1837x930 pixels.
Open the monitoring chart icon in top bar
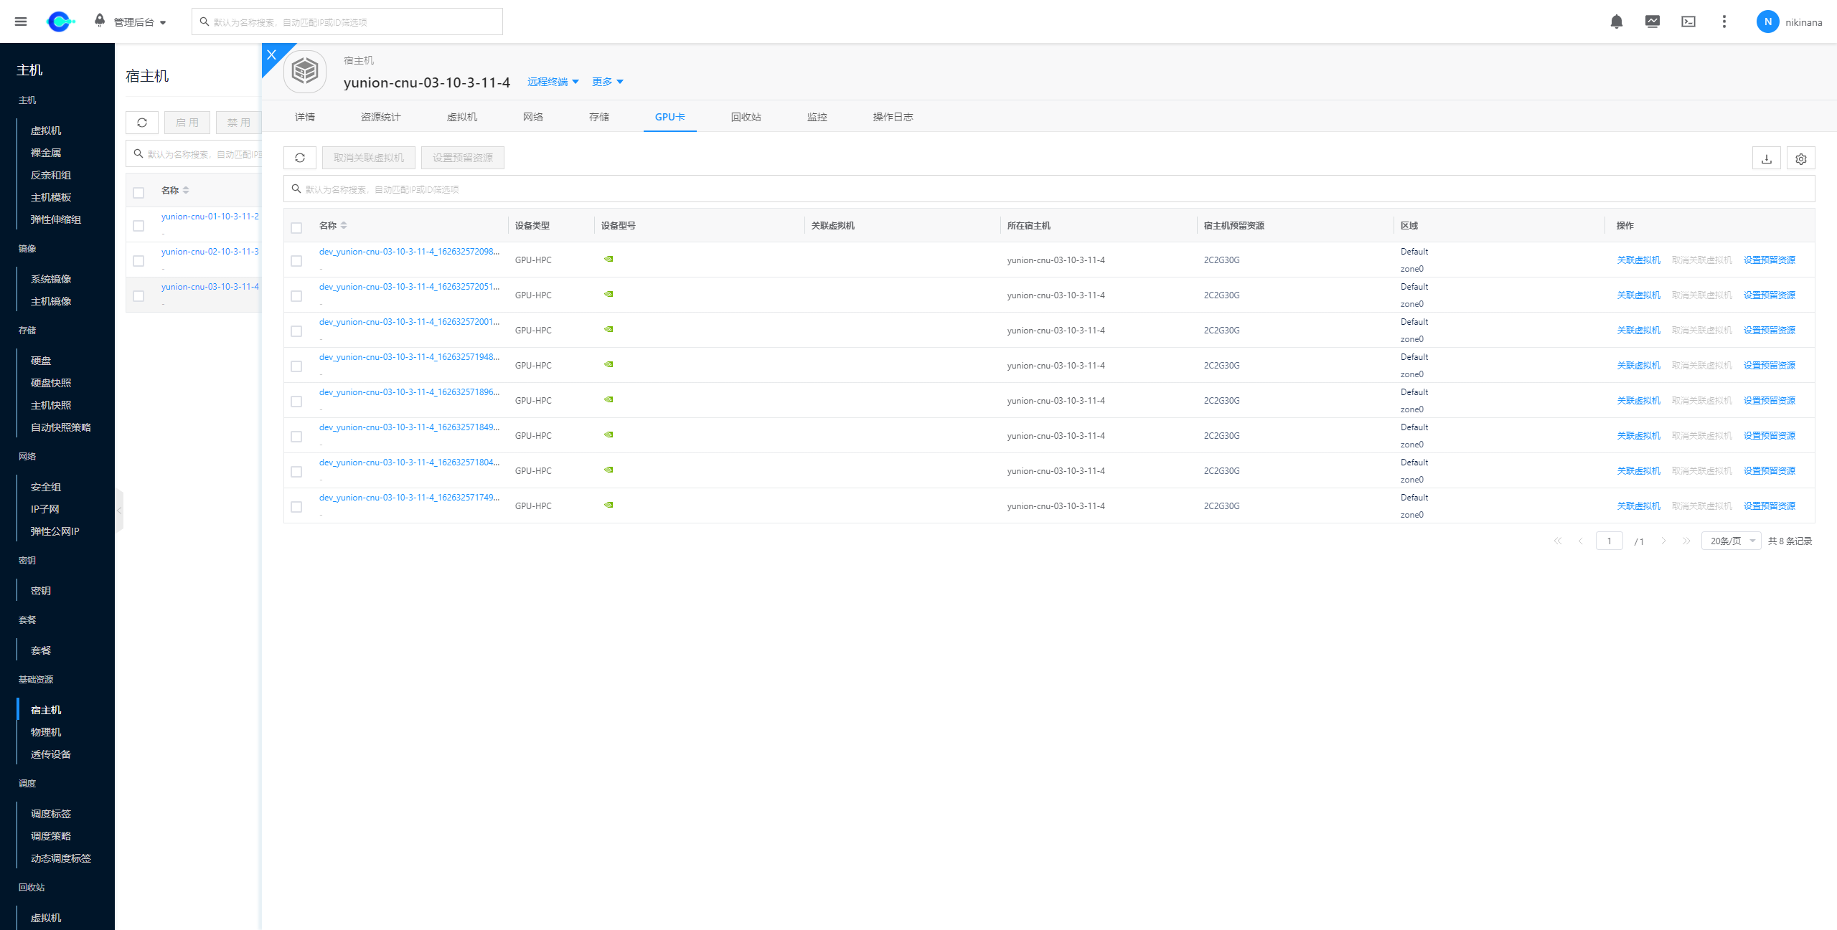[x=1653, y=22]
